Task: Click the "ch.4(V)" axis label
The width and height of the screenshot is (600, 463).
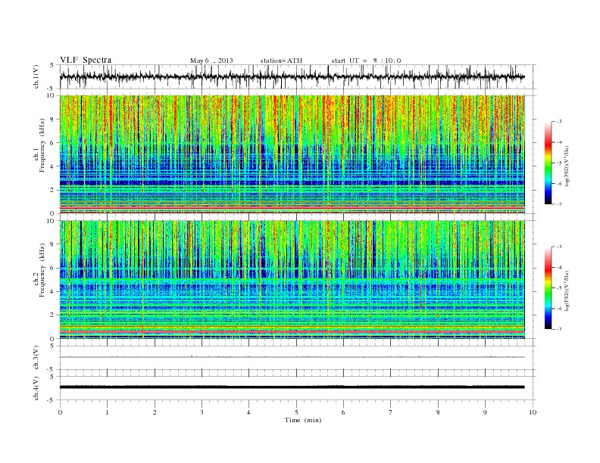Action: tap(36, 388)
